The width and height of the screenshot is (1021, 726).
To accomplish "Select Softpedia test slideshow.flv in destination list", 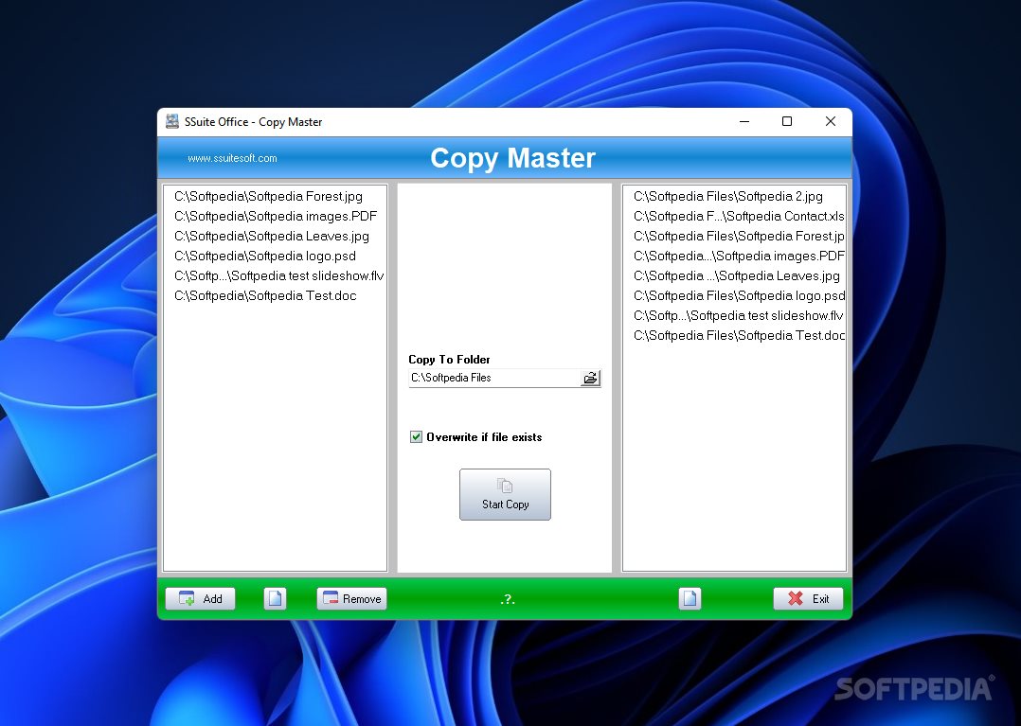I will click(x=739, y=315).
